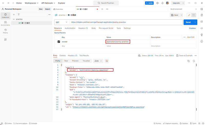The image size is (205, 125).
Task: Open the documentation icon in right sidebar
Action: [202, 15]
